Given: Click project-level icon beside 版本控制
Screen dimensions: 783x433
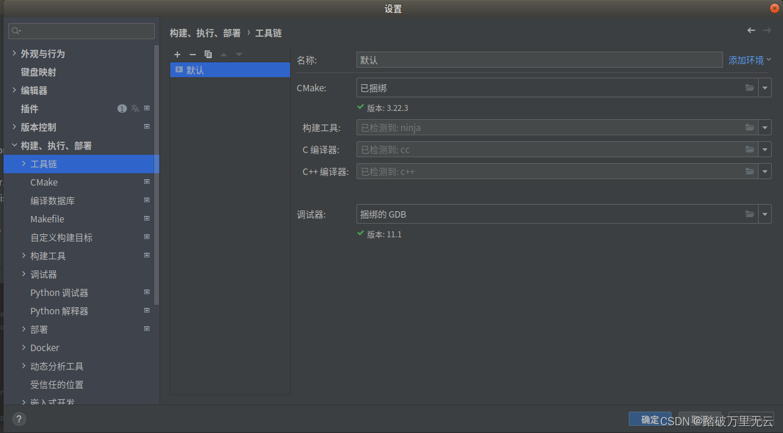Looking at the screenshot, I should [147, 127].
